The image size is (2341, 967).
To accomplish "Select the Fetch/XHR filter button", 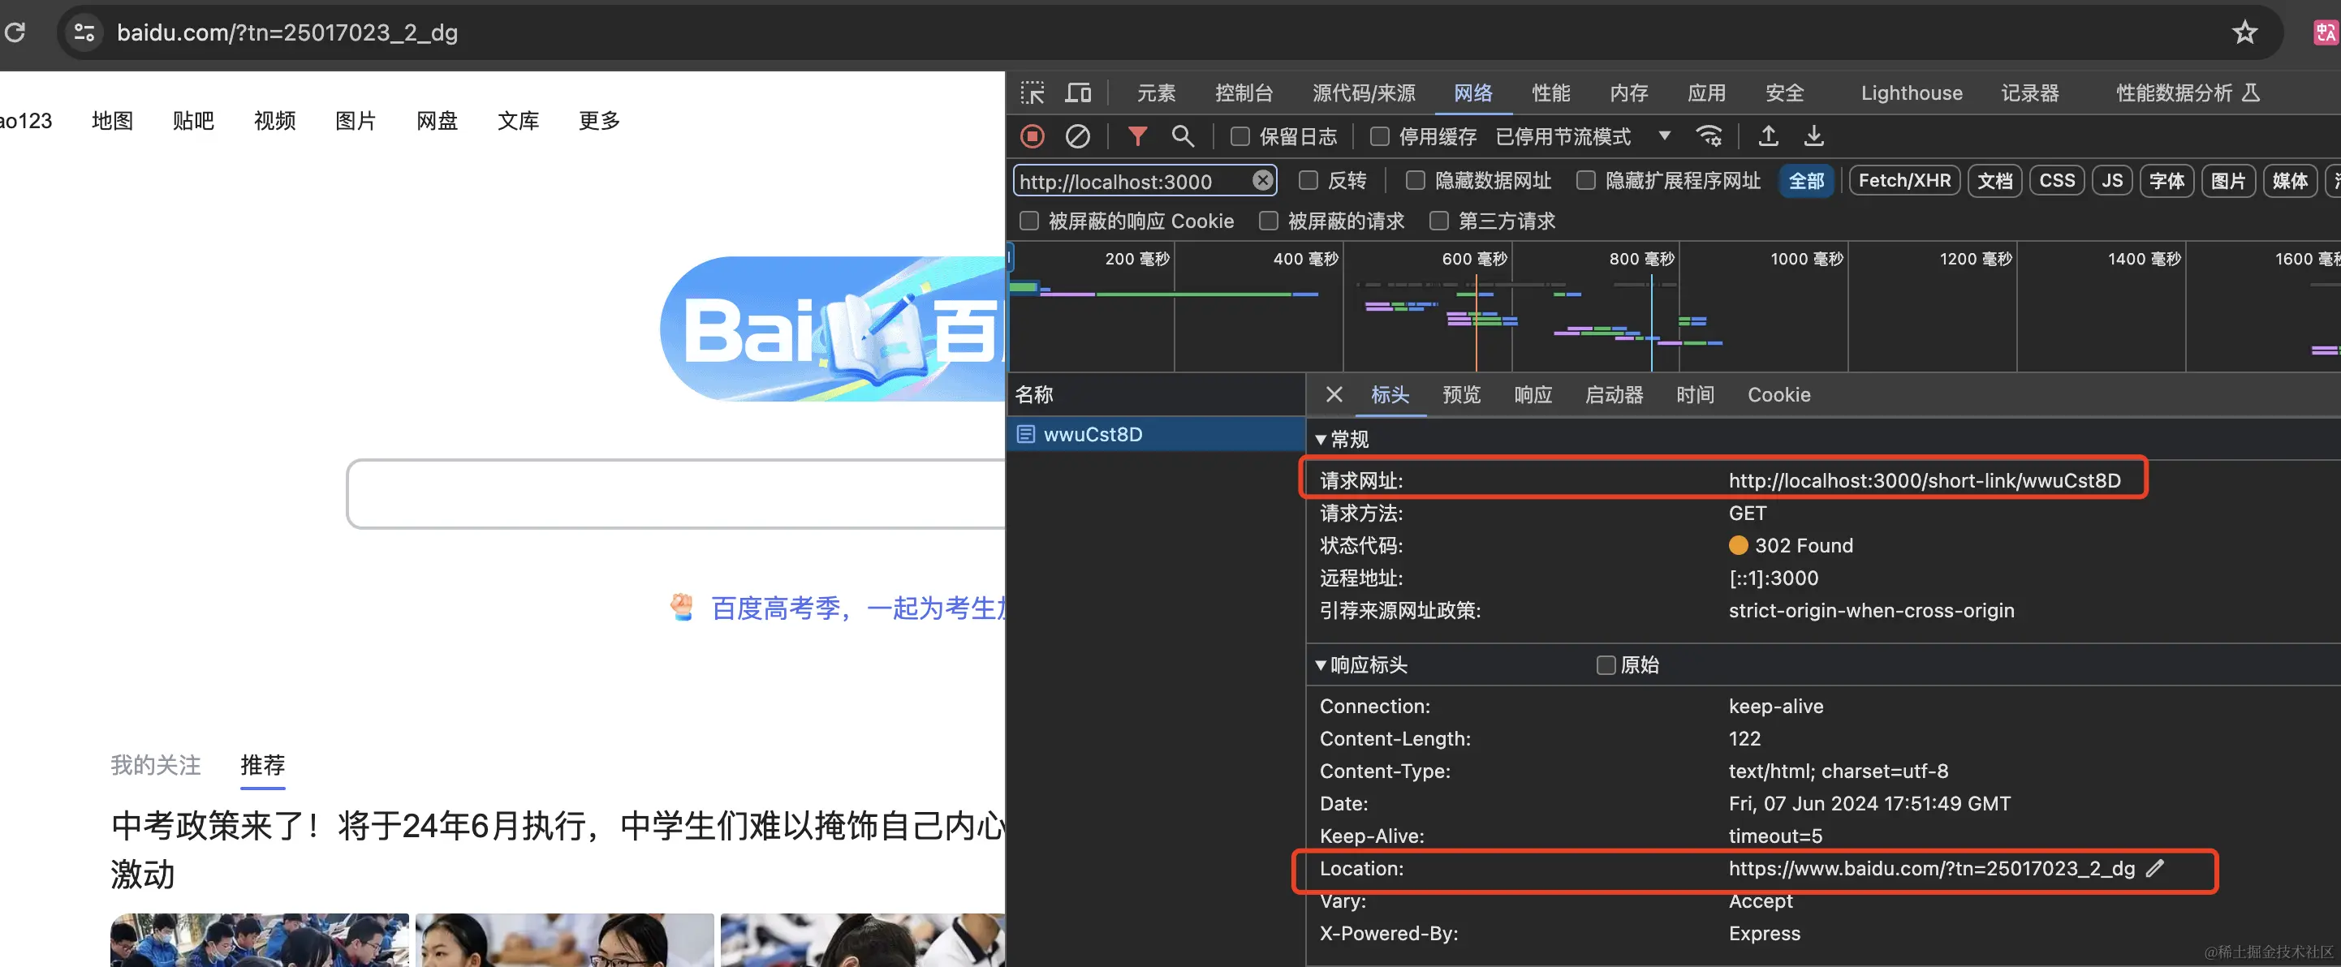I will tap(1903, 181).
